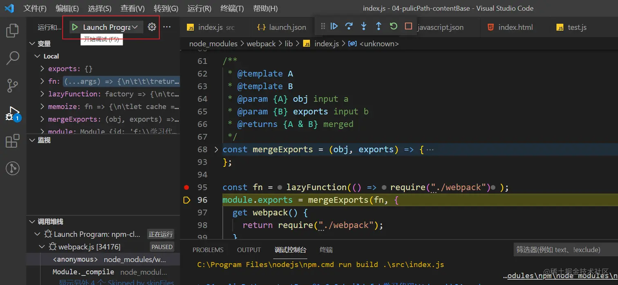
Task: Open the Extensions view in activity bar
Action: coord(13,141)
